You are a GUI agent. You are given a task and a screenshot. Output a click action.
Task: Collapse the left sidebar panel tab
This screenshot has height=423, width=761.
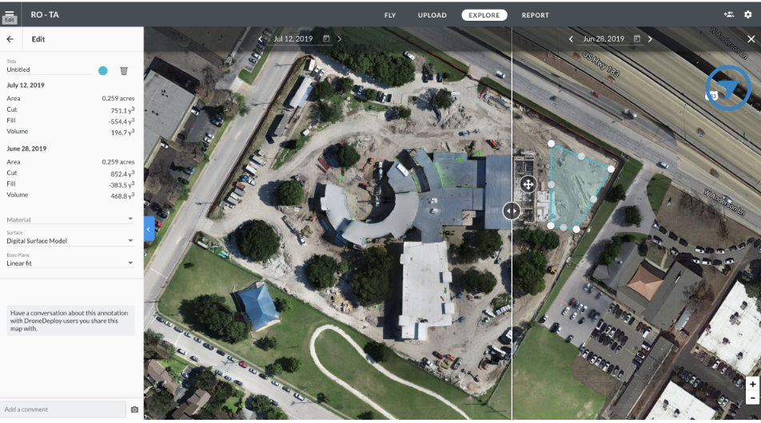(149, 229)
